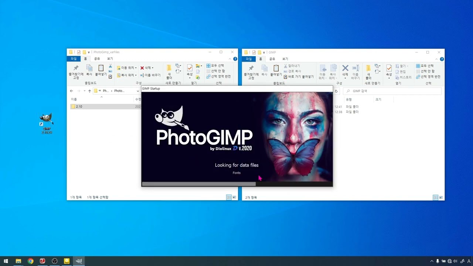
Task: Click the volume icon in system tray
Action: pyautogui.click(x=455, y=261)
